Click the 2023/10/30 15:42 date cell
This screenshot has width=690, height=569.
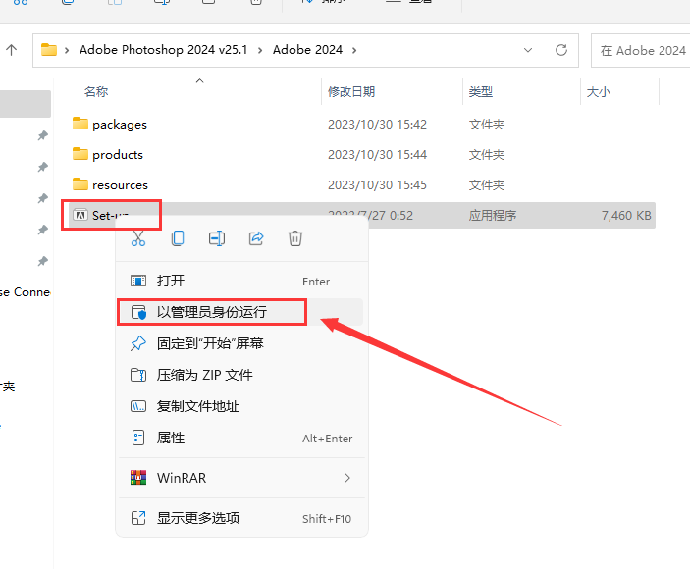pyautogui.click(x=377, y=125)
